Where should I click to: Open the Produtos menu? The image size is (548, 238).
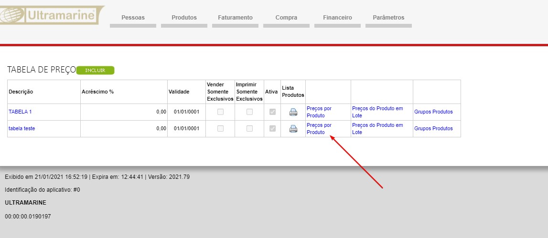[184, 18]
